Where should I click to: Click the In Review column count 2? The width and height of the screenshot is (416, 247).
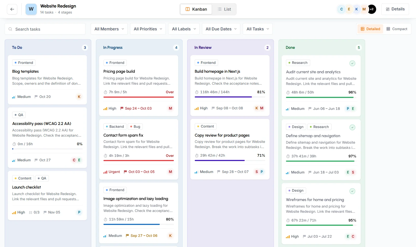click(x=267, y=48)
